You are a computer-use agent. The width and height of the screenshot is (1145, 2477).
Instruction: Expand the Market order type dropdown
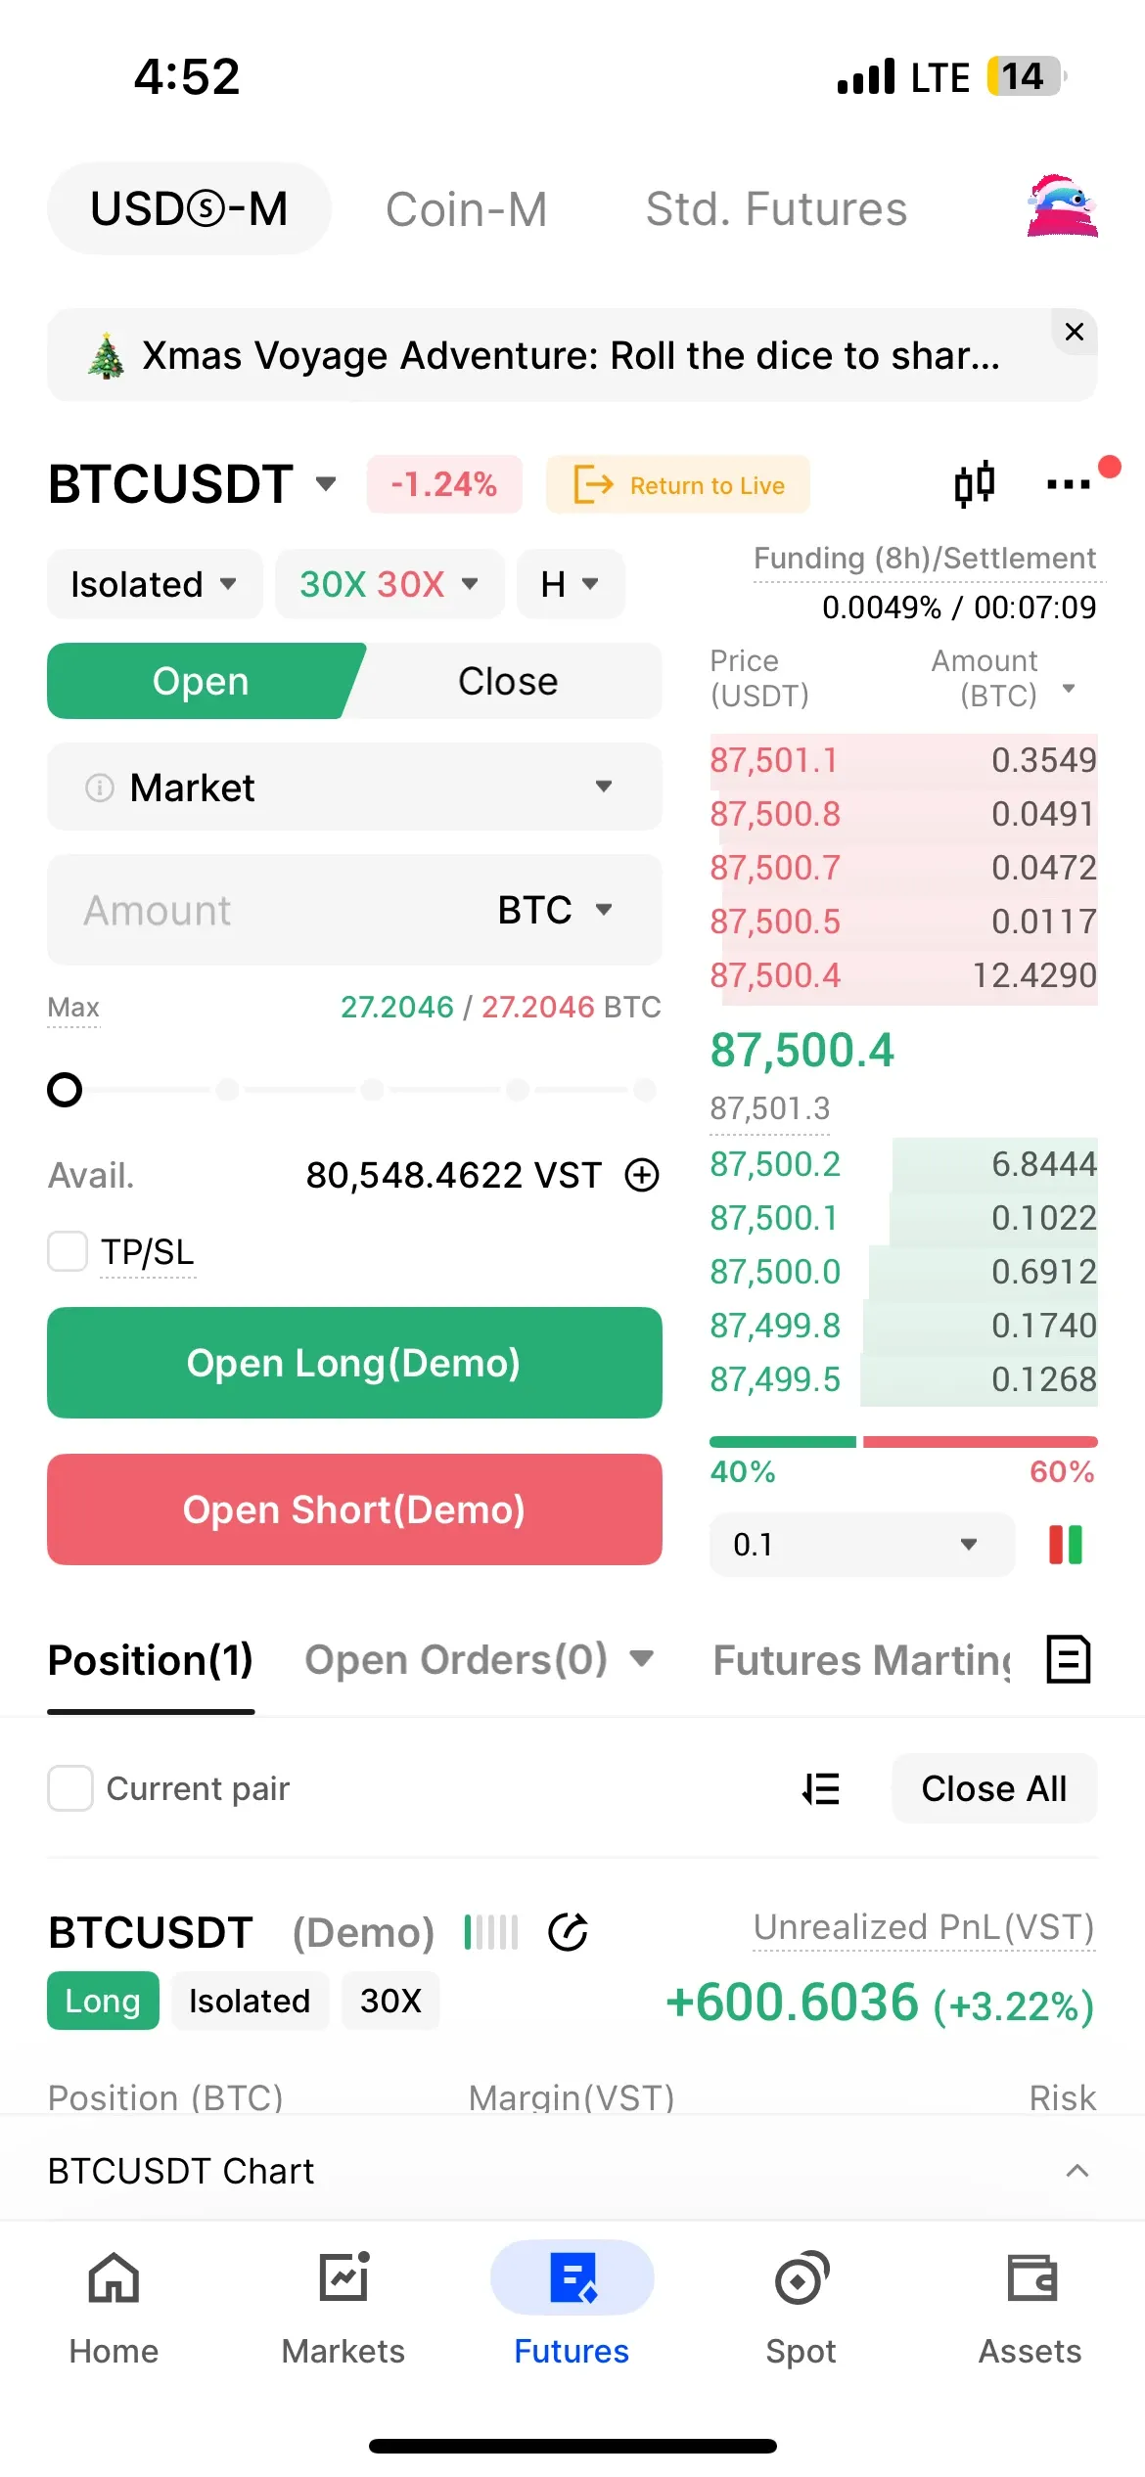point(354,787)
